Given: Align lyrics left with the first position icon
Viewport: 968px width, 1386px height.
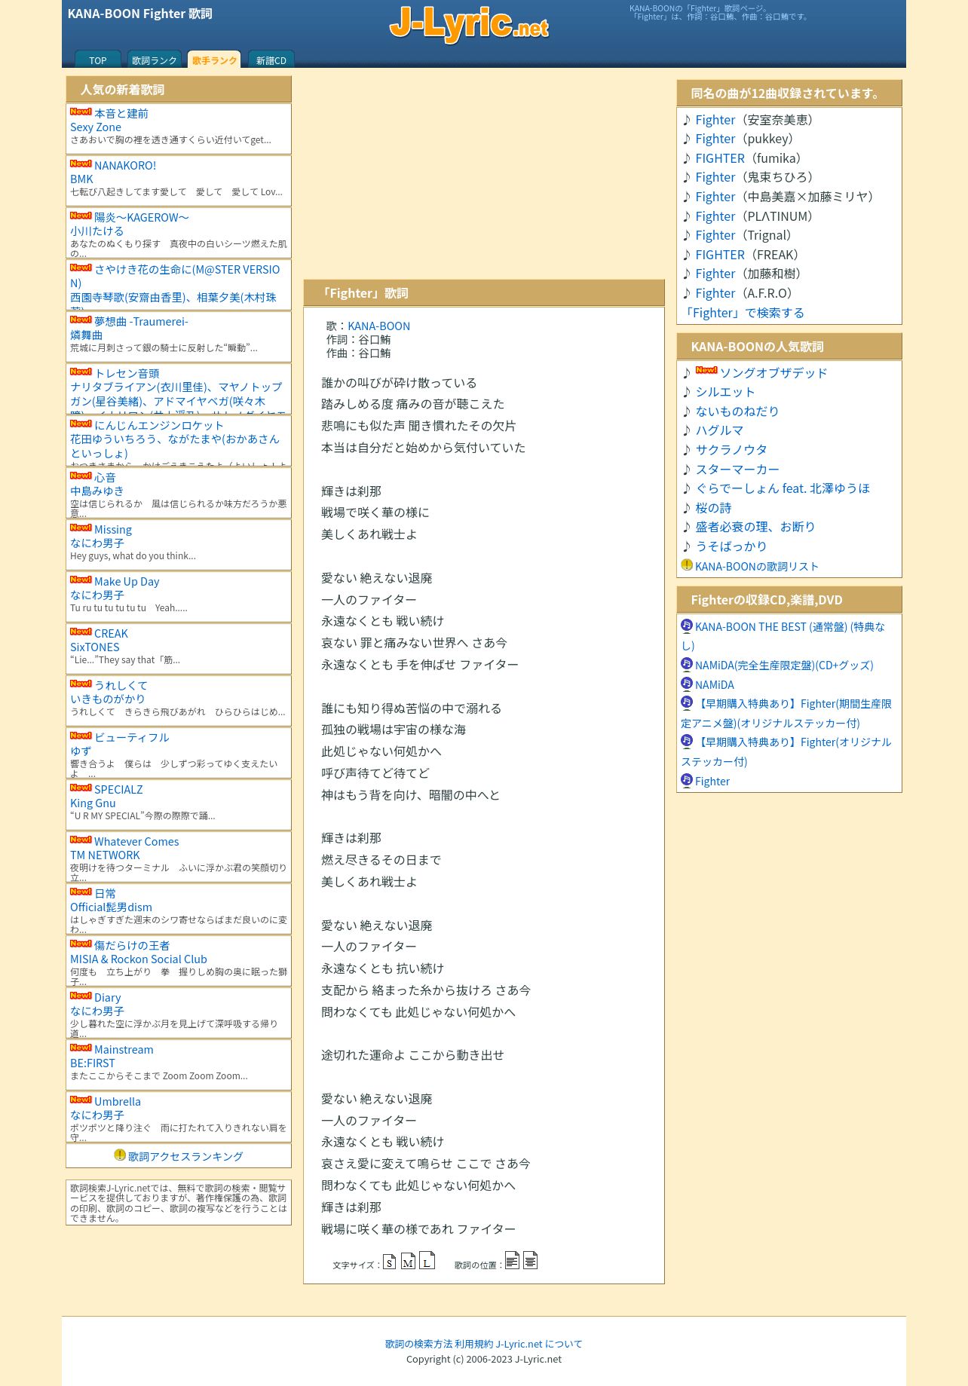Looking at the screenshot, I should tap(512, 1259).
